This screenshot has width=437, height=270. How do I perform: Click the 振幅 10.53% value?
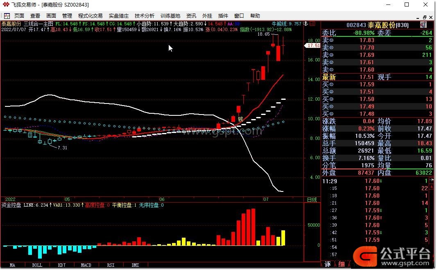pyautogui.click(x=365, y=136)
